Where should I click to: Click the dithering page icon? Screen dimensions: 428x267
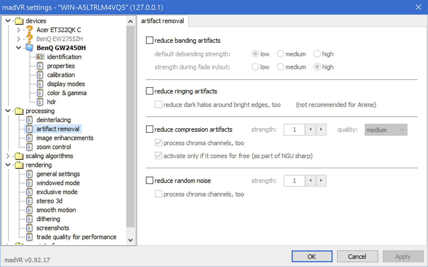click(30, 219)
